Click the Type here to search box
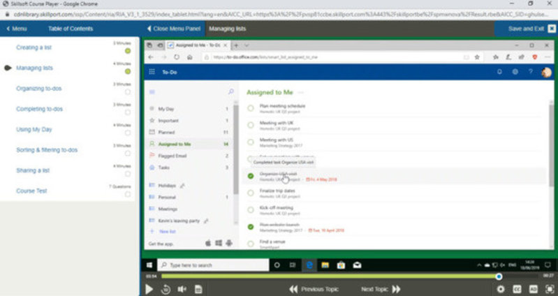This screenshot has width=558, height=296. 213,265
